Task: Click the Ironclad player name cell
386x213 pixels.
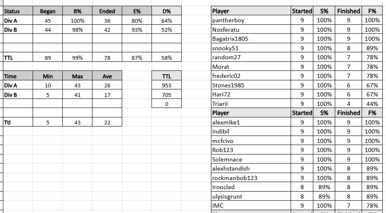Action: (250, 187)
